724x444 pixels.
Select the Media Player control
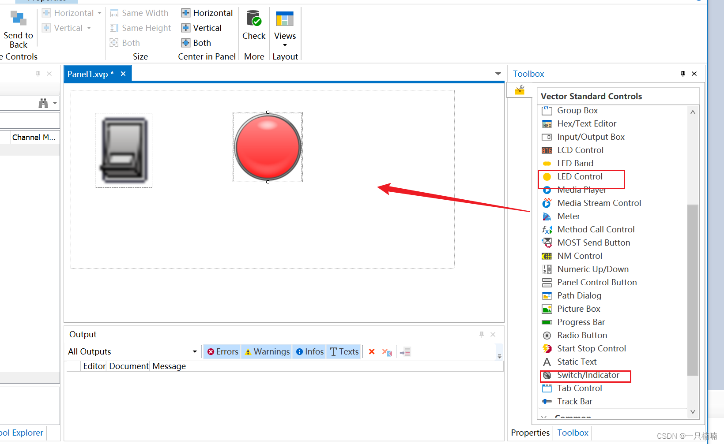[x=582, y=190]
